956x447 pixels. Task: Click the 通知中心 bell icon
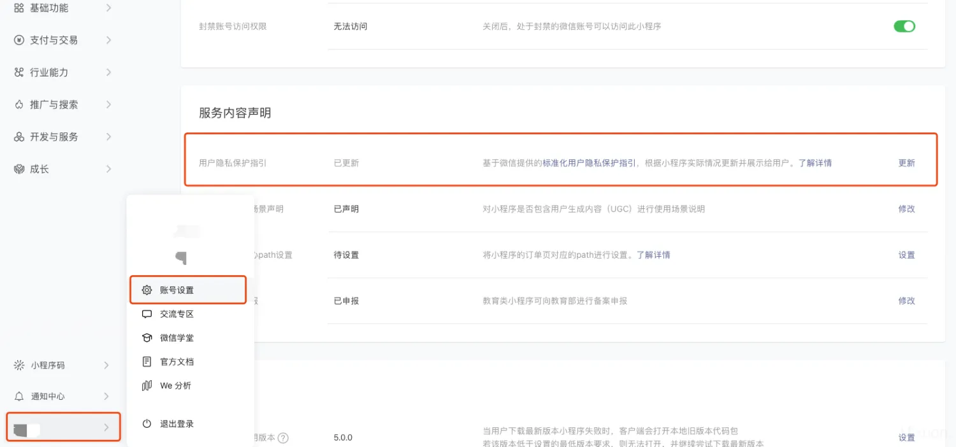click(19, 396)
